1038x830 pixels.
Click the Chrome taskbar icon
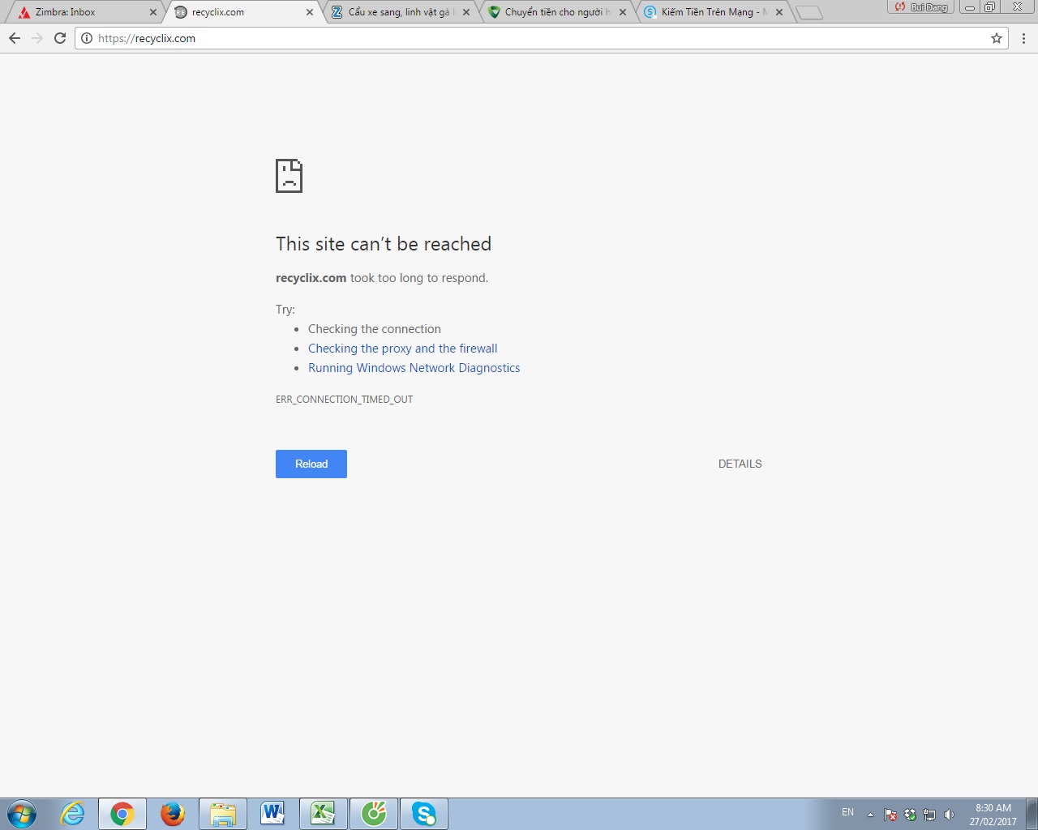[122, 814]
